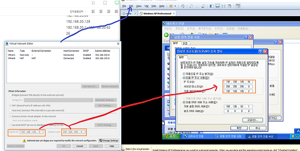Open the View menu in VMware
This screenshot has height=151, width=300.
tap(139, 6)
